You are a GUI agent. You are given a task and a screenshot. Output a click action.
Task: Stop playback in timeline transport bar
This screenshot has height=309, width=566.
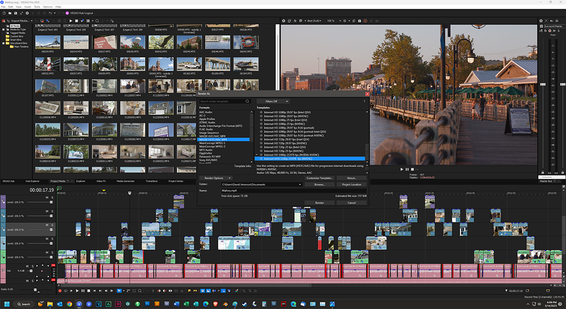click(89, 291)
